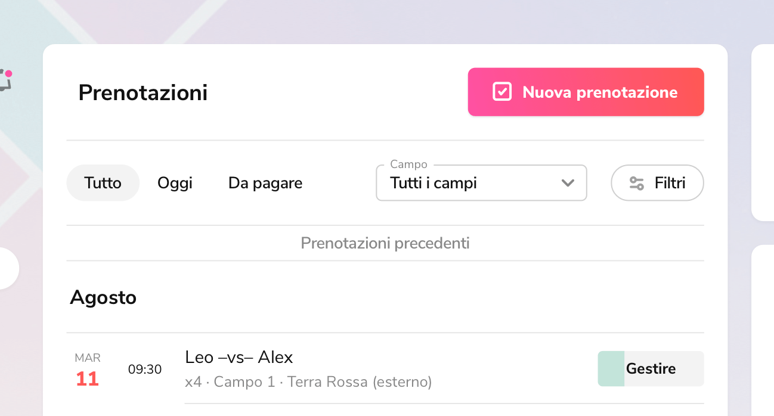
Task: Load Prenotazioni precedenti
Action: point(385,243)
